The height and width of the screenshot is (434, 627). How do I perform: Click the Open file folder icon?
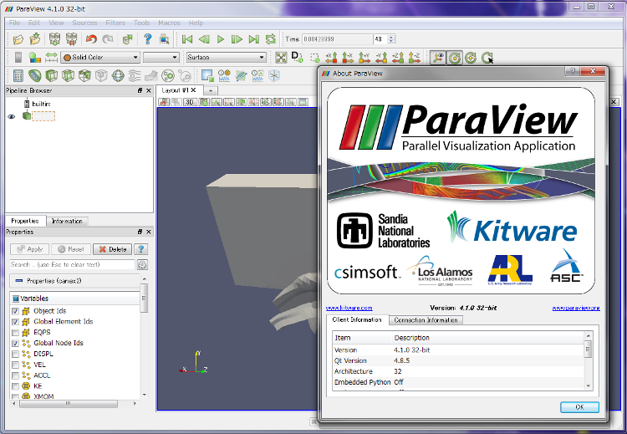click(18, 39)
